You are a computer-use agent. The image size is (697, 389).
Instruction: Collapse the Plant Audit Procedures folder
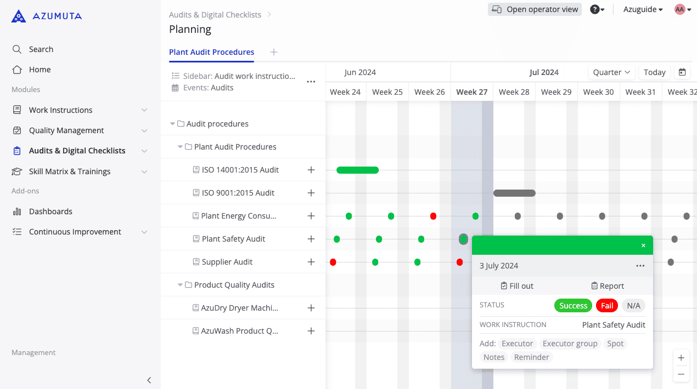click(181, 147)
